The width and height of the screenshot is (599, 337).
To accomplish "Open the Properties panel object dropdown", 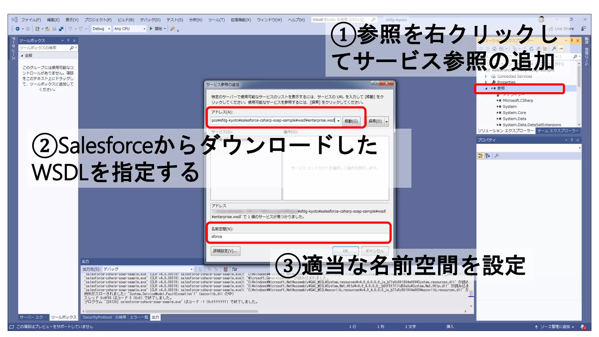I will point(579,148).
